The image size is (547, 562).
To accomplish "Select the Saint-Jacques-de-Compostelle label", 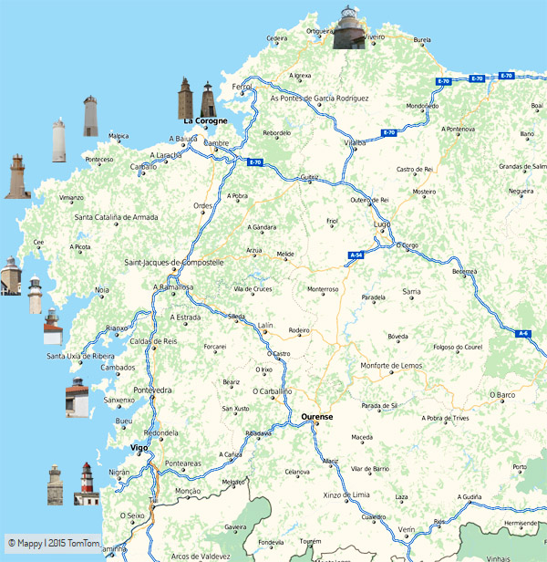I will pos(174,263).
